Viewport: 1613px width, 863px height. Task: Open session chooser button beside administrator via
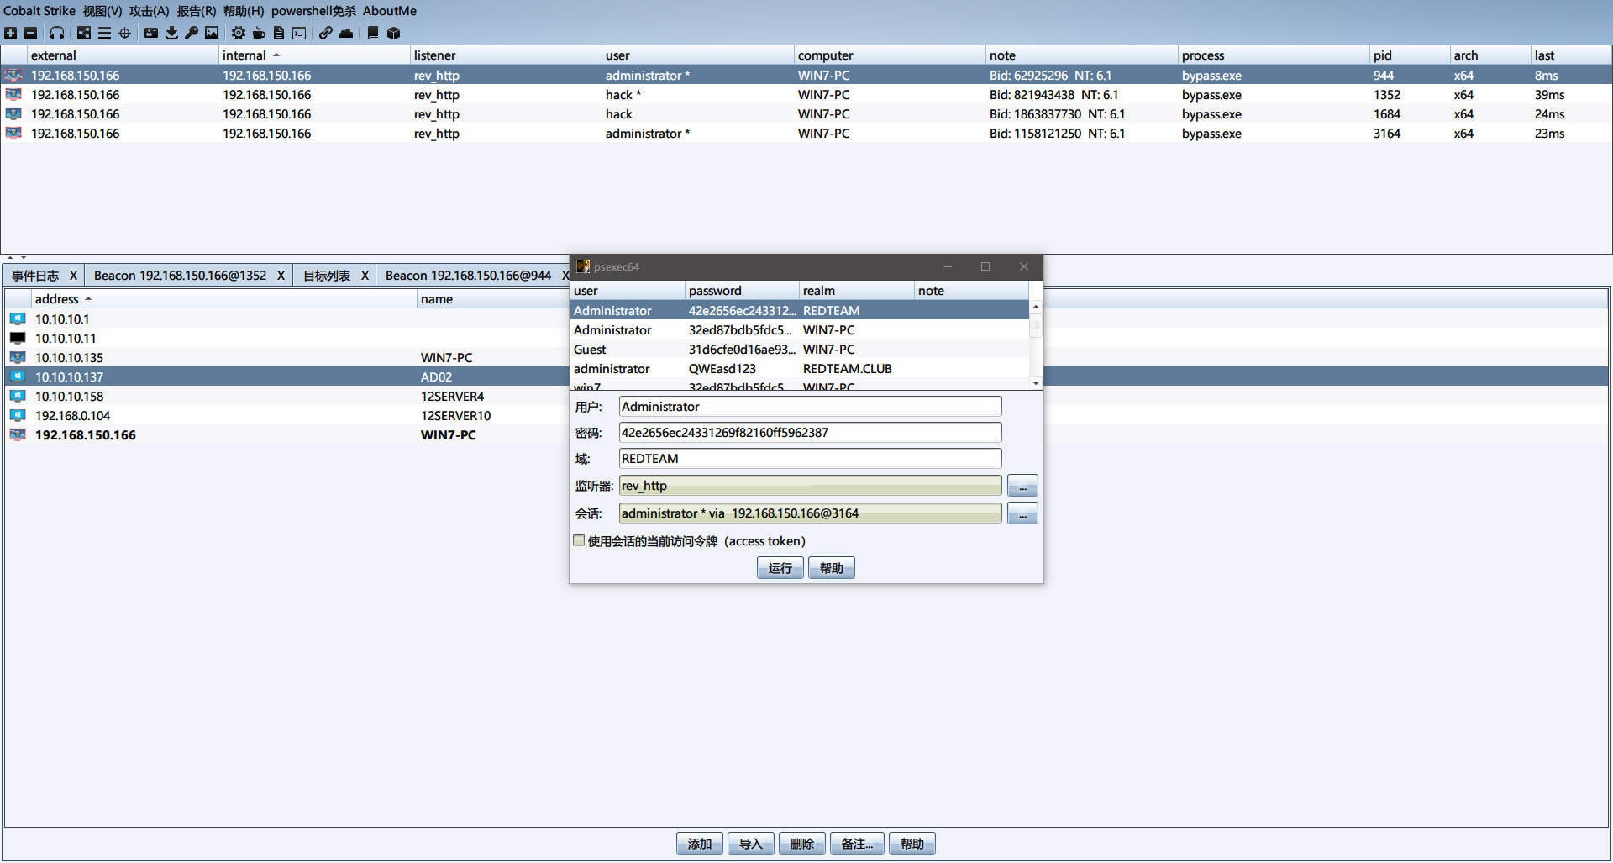pos(1022,513)
